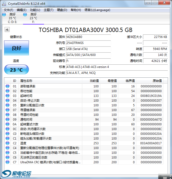
Task: Click the status icon of row 0C 启动-关闭循环次数
Action: tap(7, 129)
